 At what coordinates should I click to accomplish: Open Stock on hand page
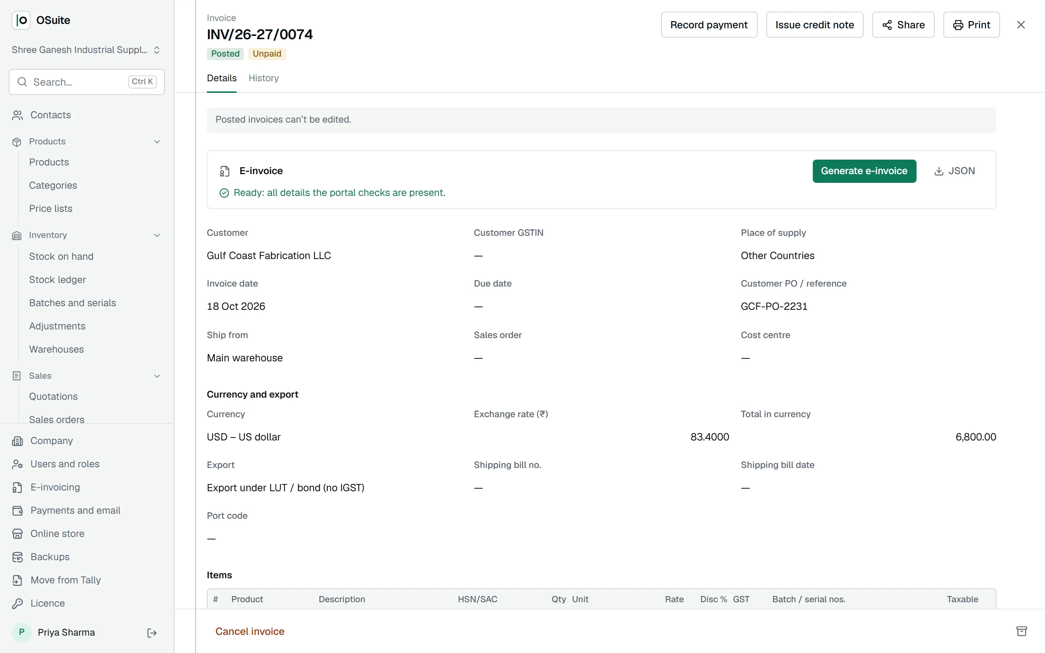pyautogui.click(x=61, y=256)
